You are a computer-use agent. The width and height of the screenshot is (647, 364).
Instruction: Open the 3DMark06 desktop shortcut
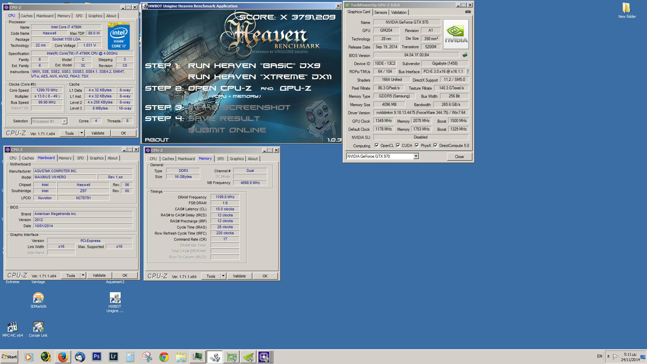[x=38, y=300]
